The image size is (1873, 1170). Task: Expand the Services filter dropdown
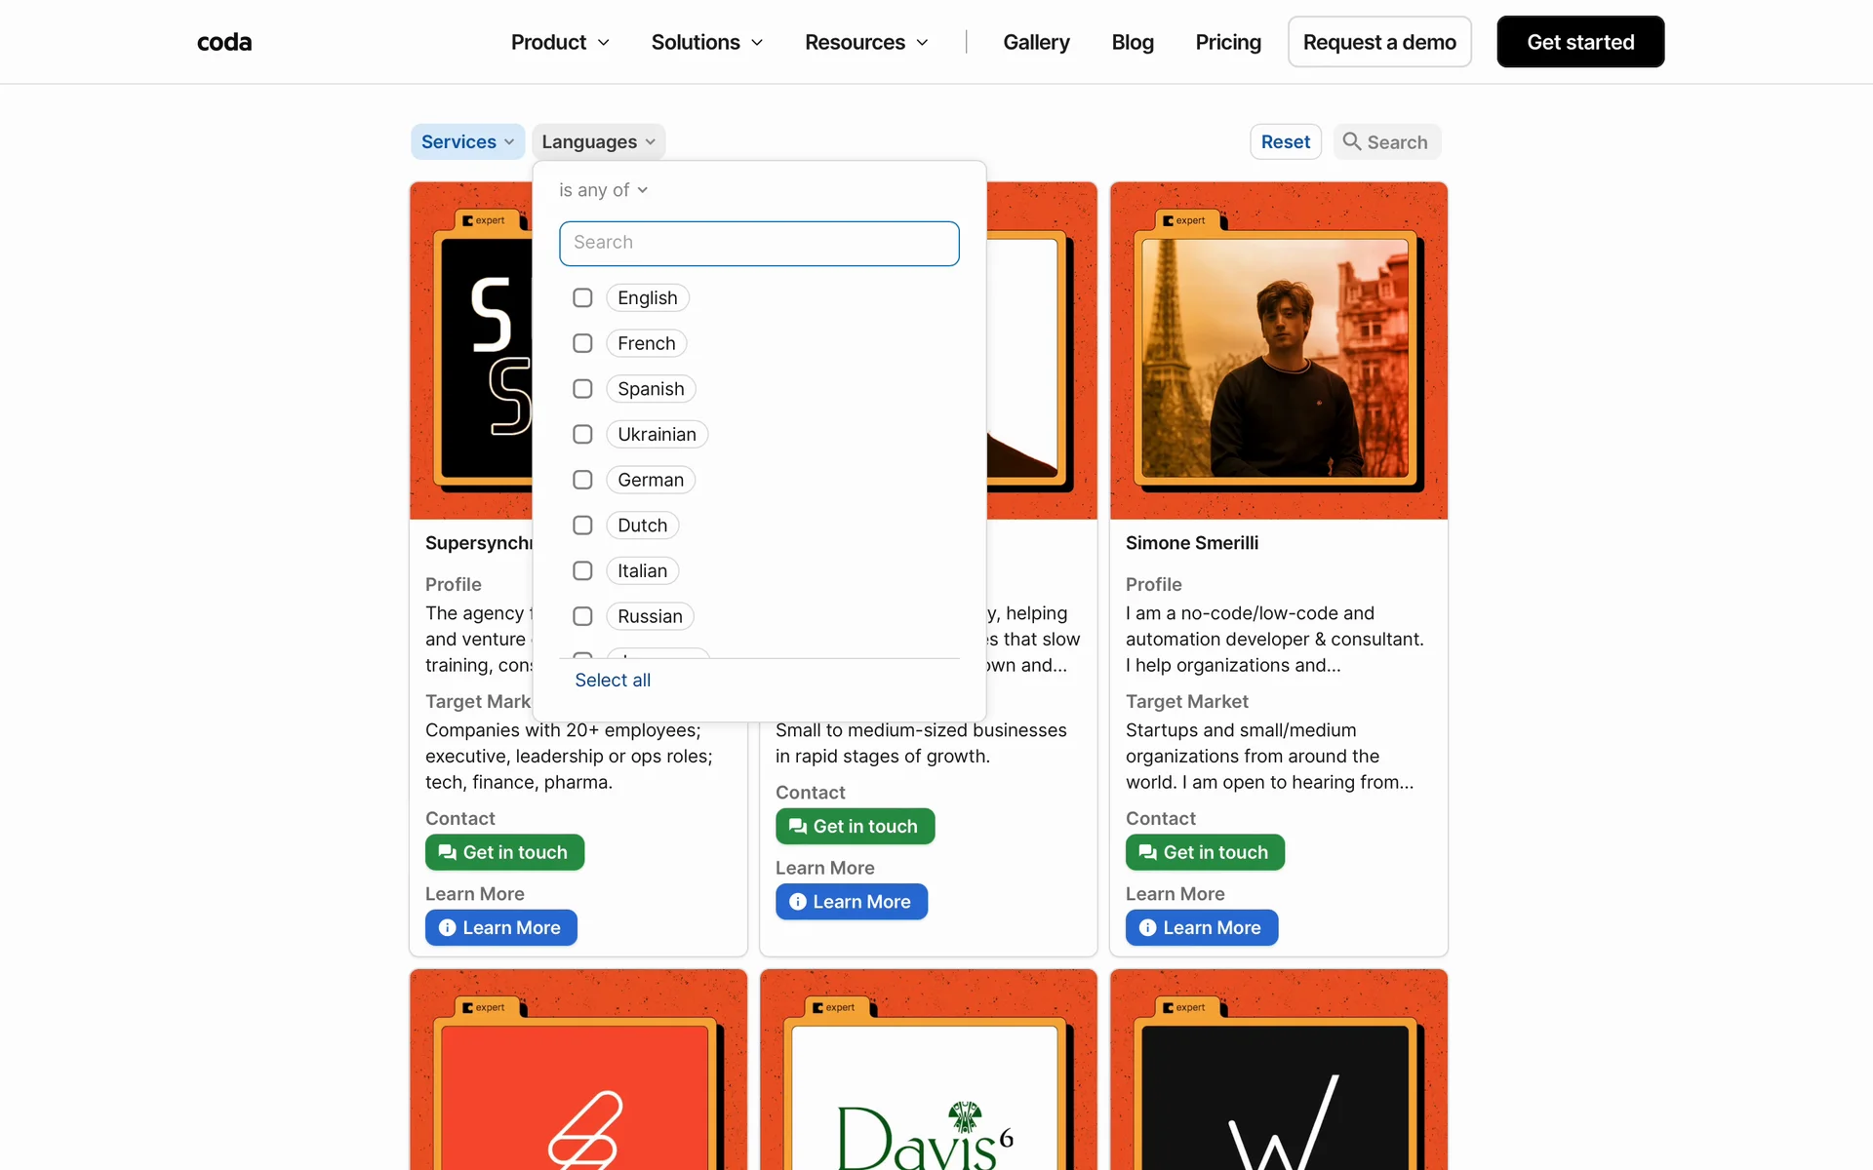(467, 141)
